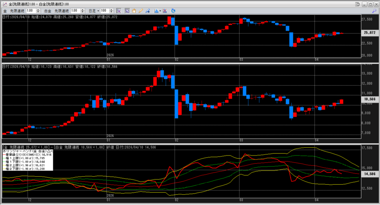
Task: Click the platinum multiplier 1.00 field
Action: (x=75, y=11)
